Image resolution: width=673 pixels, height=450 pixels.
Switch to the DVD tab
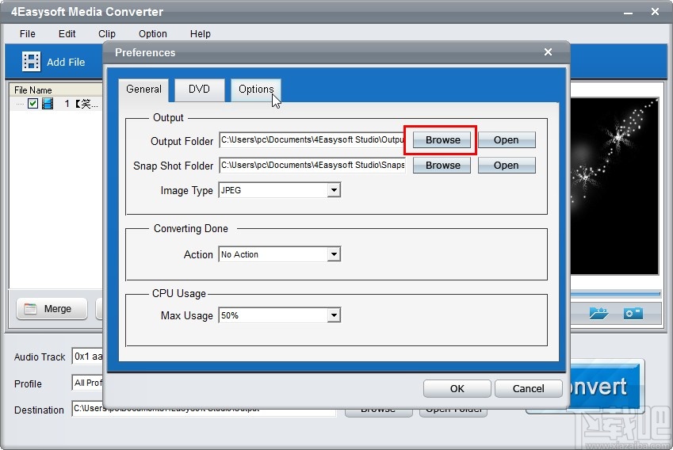point(199,90)
